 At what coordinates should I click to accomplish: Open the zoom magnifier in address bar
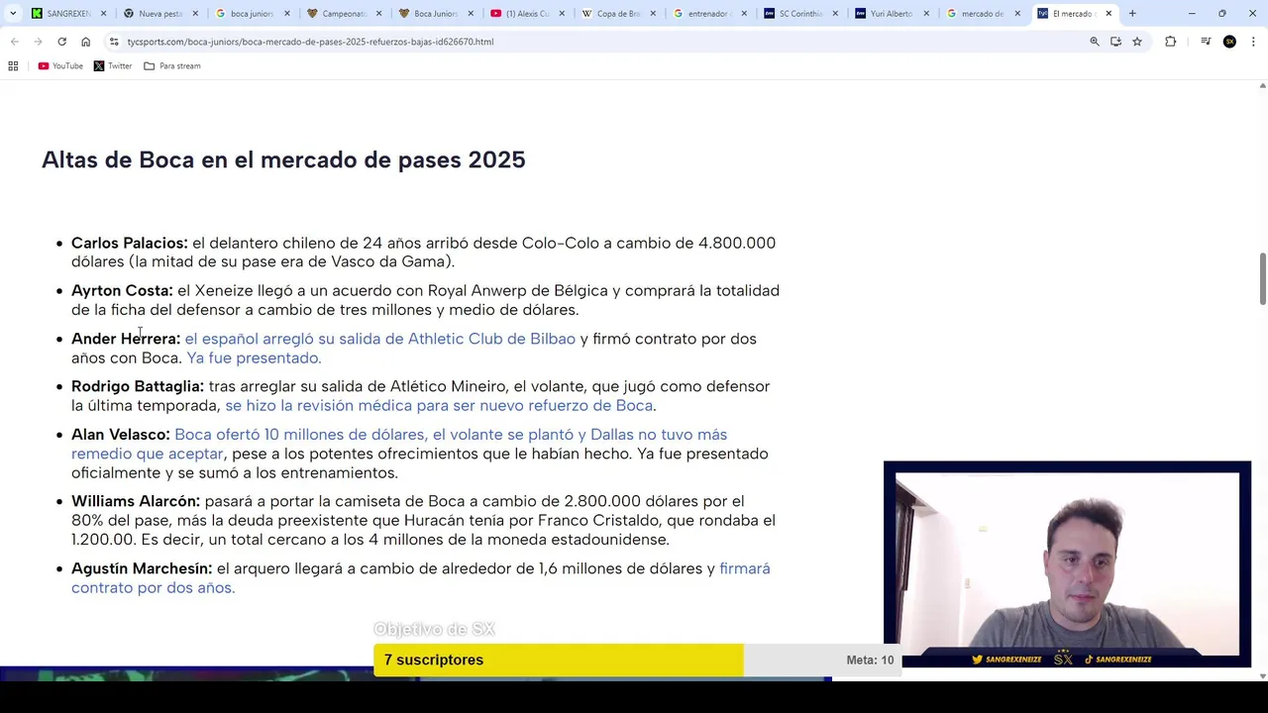coord(1095,42)
